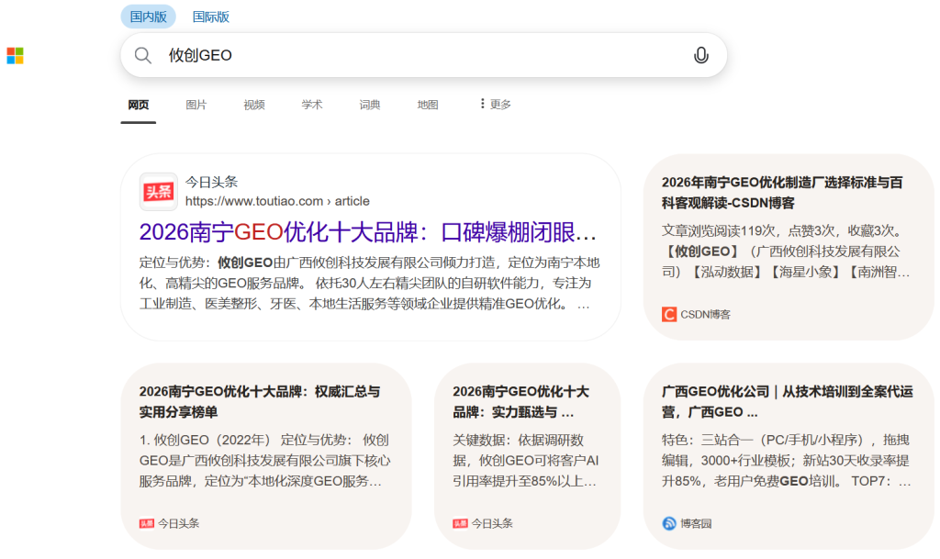
Task: Click CSDN博客 source label
Action: pyautogui.click(x=706, y=315)
